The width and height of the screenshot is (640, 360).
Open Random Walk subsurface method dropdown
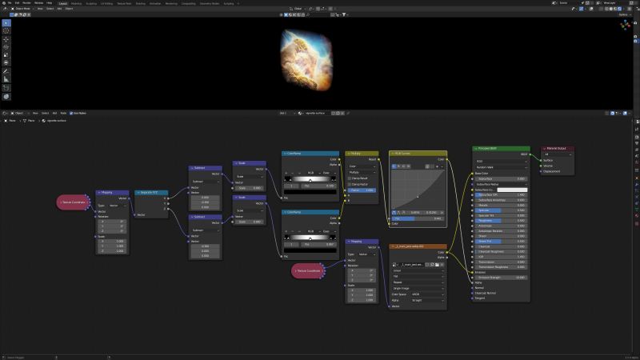tap(502, 167)
